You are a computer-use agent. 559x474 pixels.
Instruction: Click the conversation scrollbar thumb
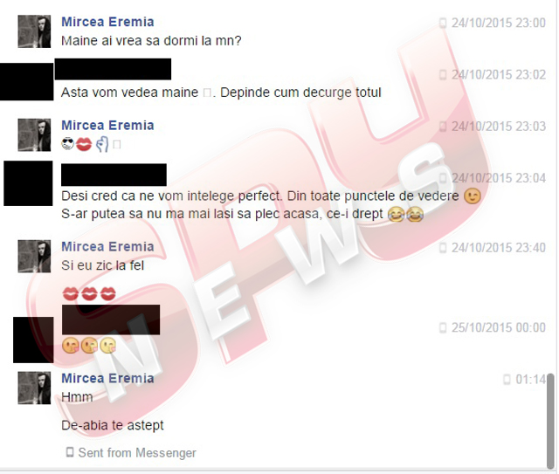click(550, 422)
